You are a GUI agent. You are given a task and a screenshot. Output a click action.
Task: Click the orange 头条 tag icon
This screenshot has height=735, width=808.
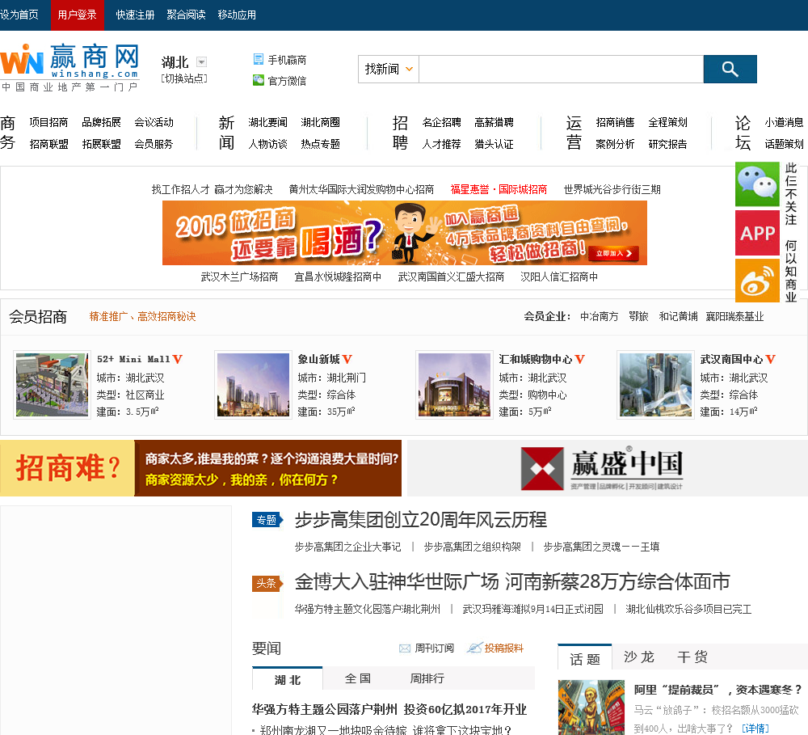[267, 583]
